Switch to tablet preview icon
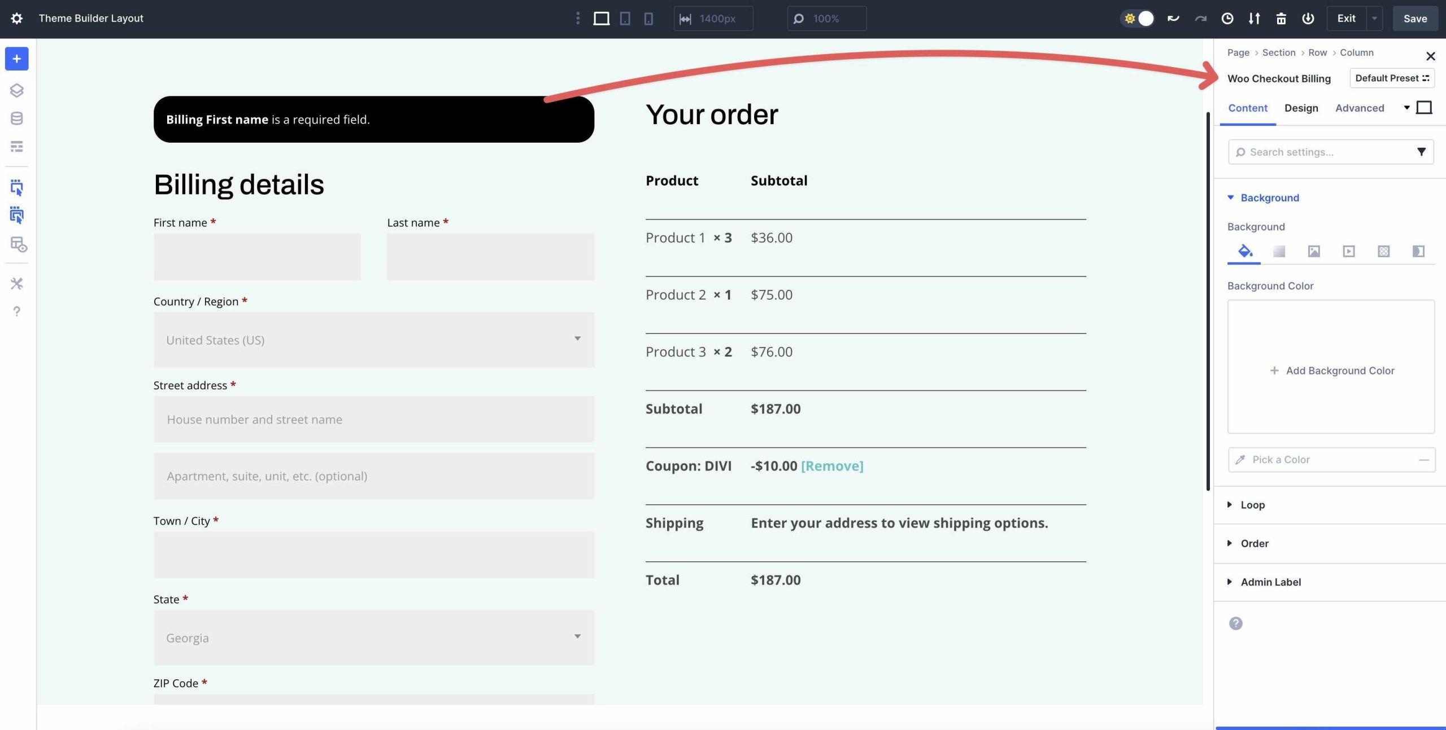Viewport: 1446px width, 730px height. (624, 18)
